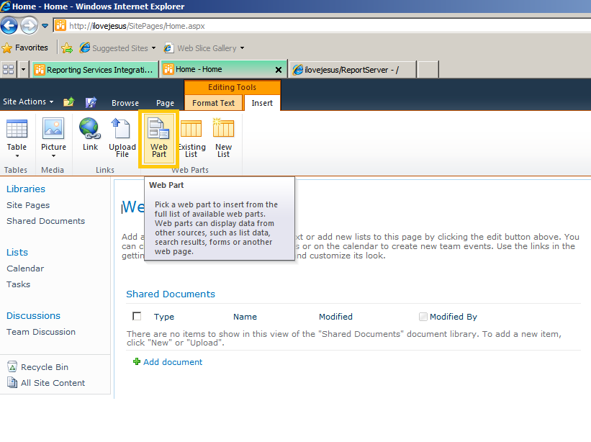Click the All Site Content icon
Screen dimensions: 591x442
click(12, 382)
